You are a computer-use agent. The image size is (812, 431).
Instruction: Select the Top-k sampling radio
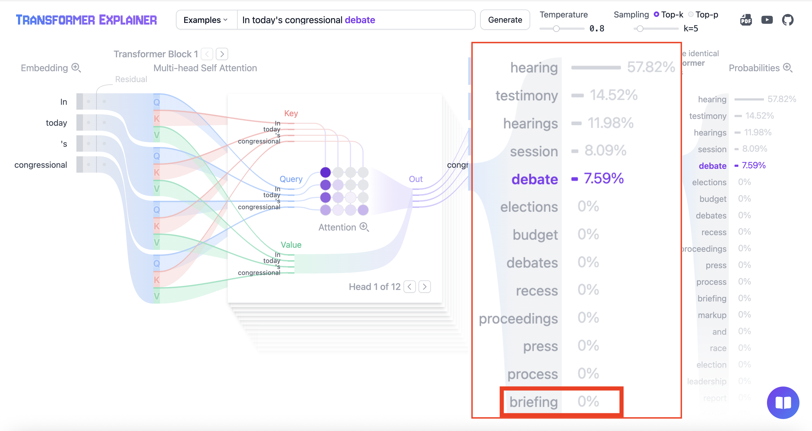pyautogui.click(x=656, y=14)
